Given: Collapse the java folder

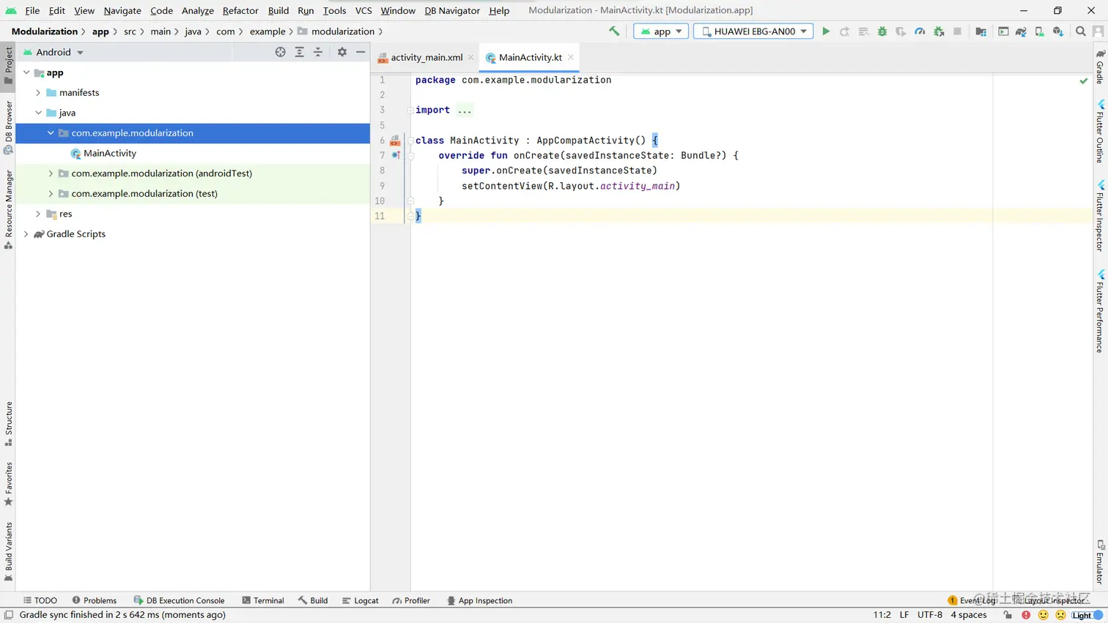Looking at the screenshot, I should (x=38, y=113).
